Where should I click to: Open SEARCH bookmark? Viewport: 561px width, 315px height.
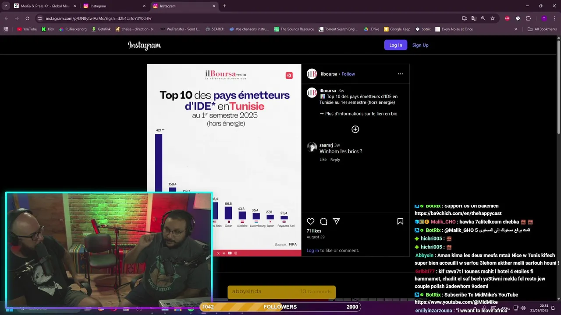pos(215,29)
